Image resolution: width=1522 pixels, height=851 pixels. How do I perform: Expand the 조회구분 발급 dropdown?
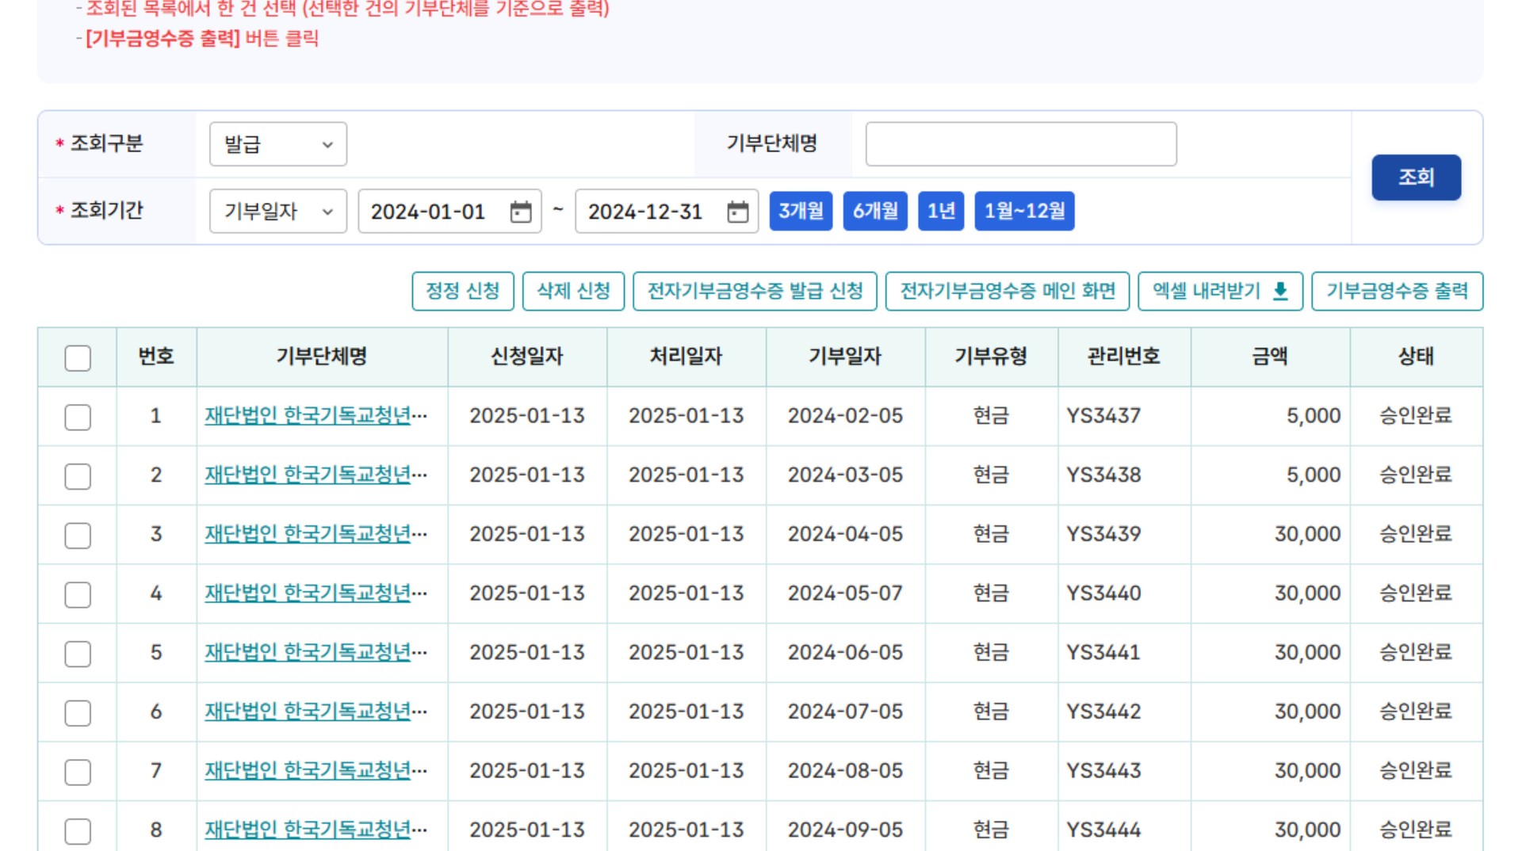point(278,144)
